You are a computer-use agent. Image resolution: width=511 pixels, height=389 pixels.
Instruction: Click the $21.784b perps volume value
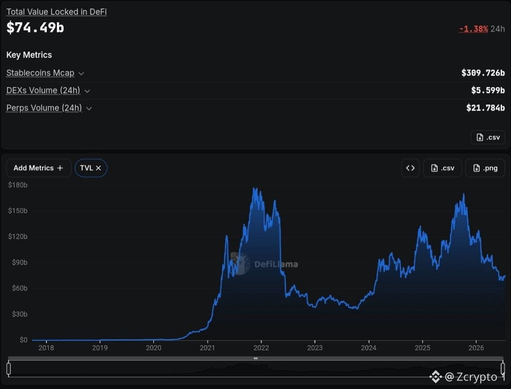(x=485, y=108)
